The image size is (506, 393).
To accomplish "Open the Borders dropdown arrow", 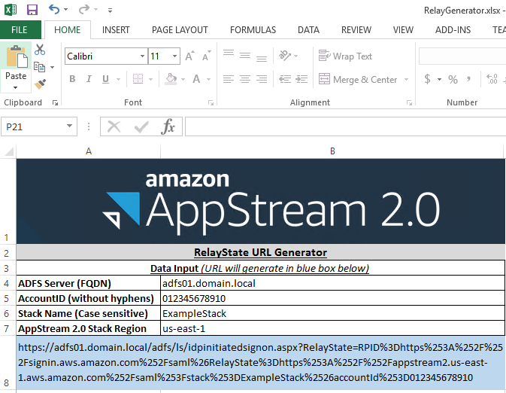I will point(150,79).
